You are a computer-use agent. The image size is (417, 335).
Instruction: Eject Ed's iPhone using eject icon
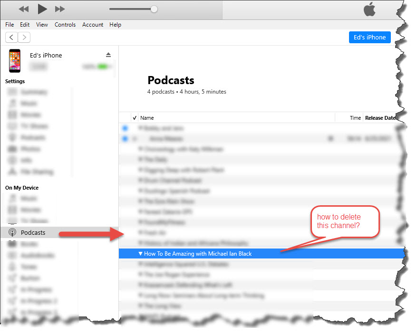(x=108, y=55)
